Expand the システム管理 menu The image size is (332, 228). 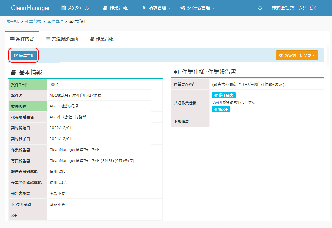click(197, 8)
